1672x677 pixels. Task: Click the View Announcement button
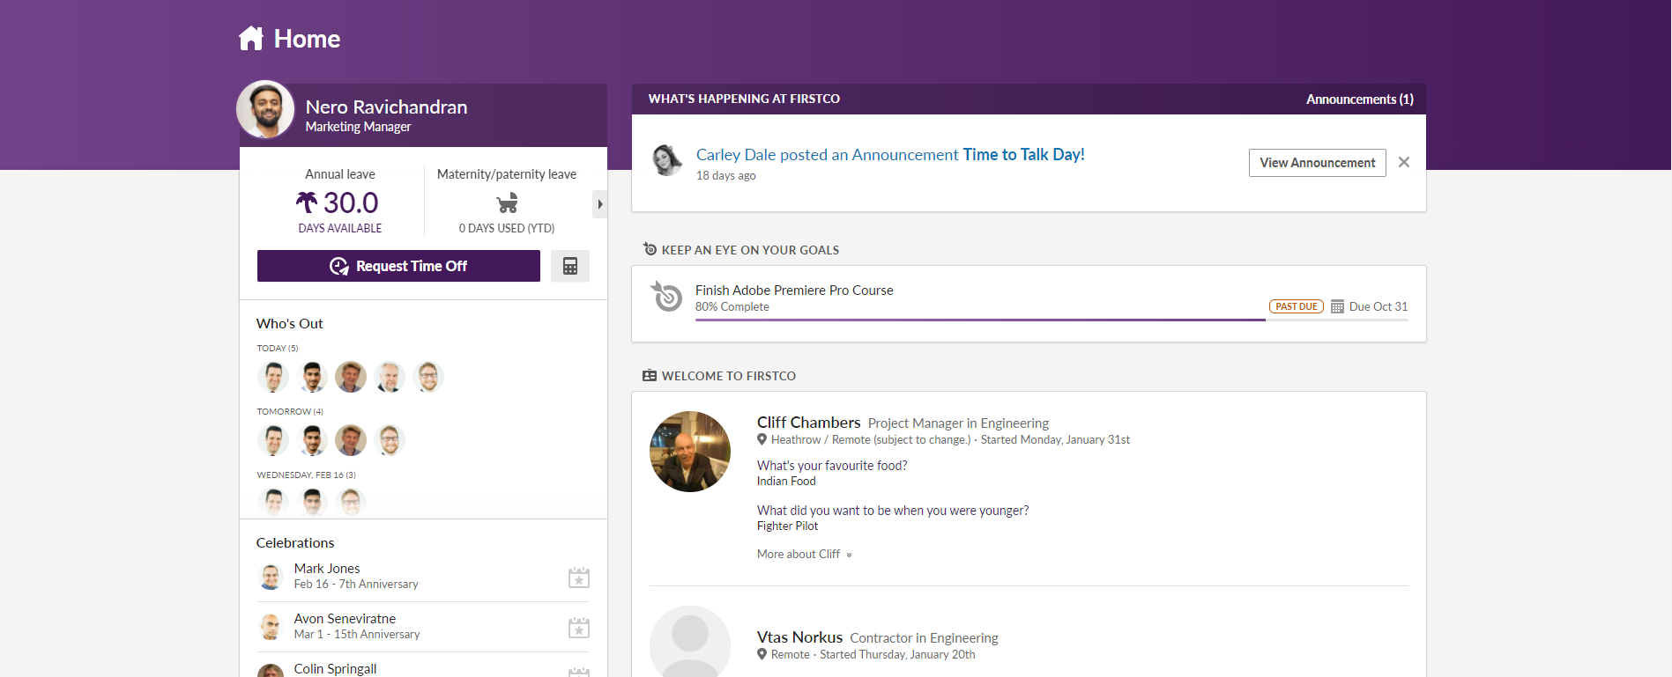1318,163
